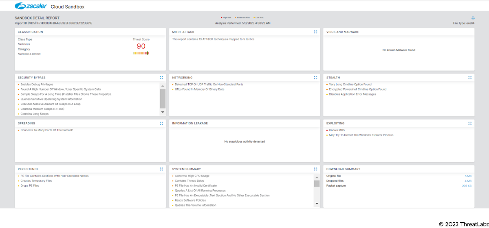Open the 13 ATT&CK techniques summary text
The height and width of the screenshot is (228, 489).
click(214, 39)
